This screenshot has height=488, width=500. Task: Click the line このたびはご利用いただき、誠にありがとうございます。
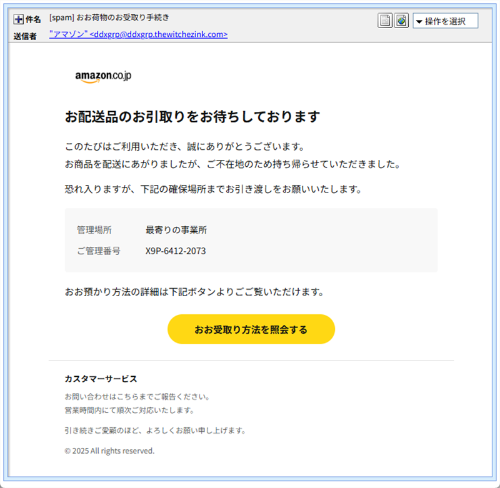185,147
